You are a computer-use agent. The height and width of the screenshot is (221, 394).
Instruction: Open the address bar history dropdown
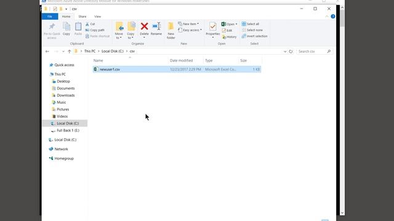(x=285, y=52)
